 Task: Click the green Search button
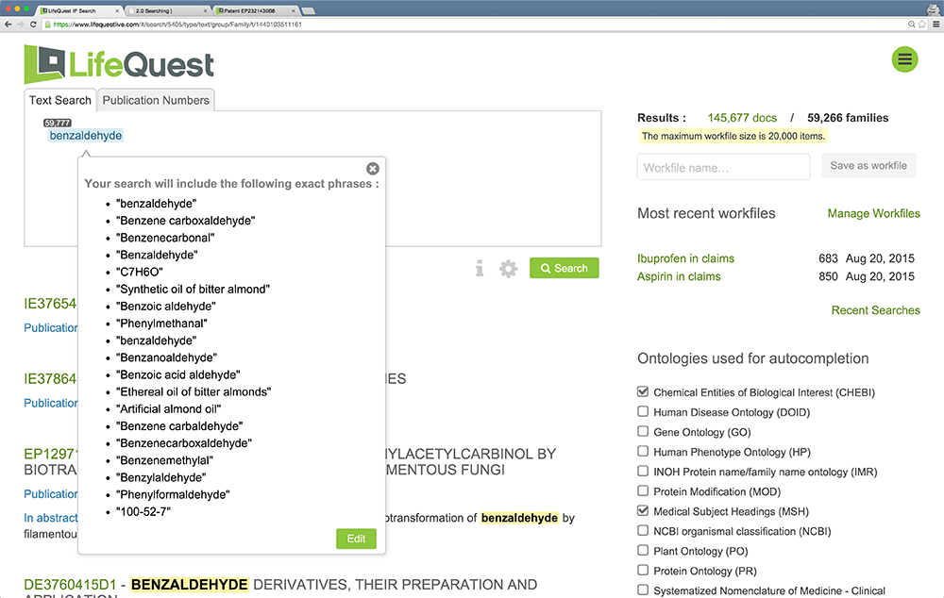565,268
